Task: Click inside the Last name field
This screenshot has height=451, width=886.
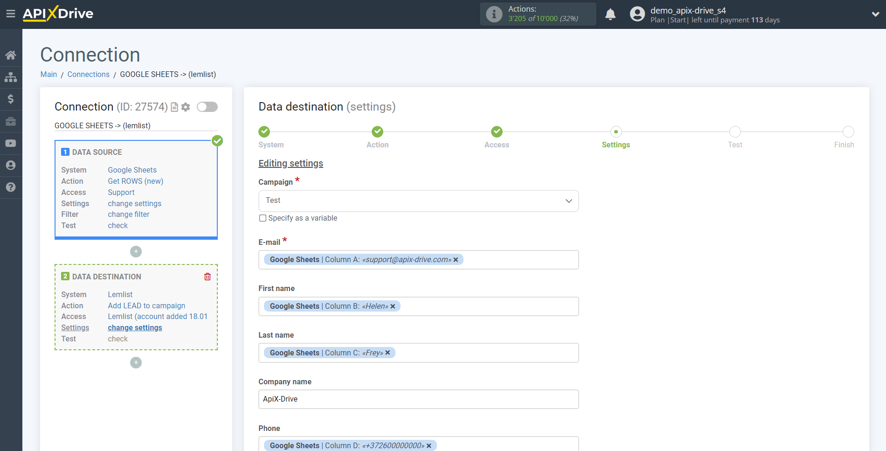Action: (418, 353)
